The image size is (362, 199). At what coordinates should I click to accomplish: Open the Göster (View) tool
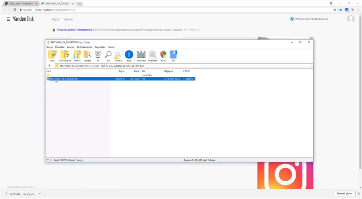pyautogui.click(x=87, y=56)
